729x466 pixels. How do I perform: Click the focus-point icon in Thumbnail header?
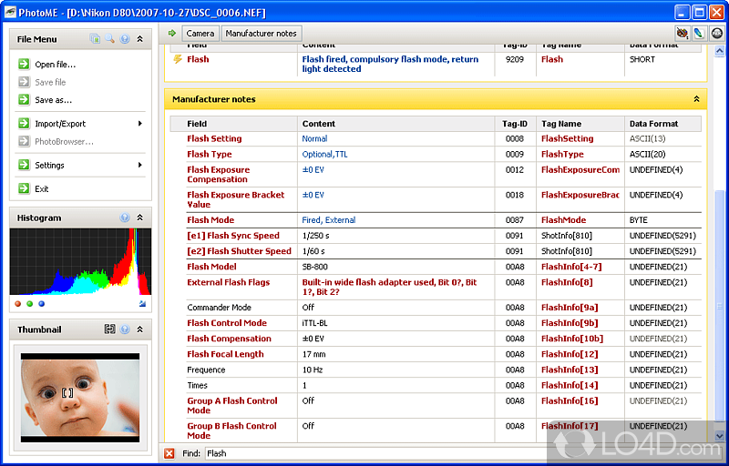[109, 329]
